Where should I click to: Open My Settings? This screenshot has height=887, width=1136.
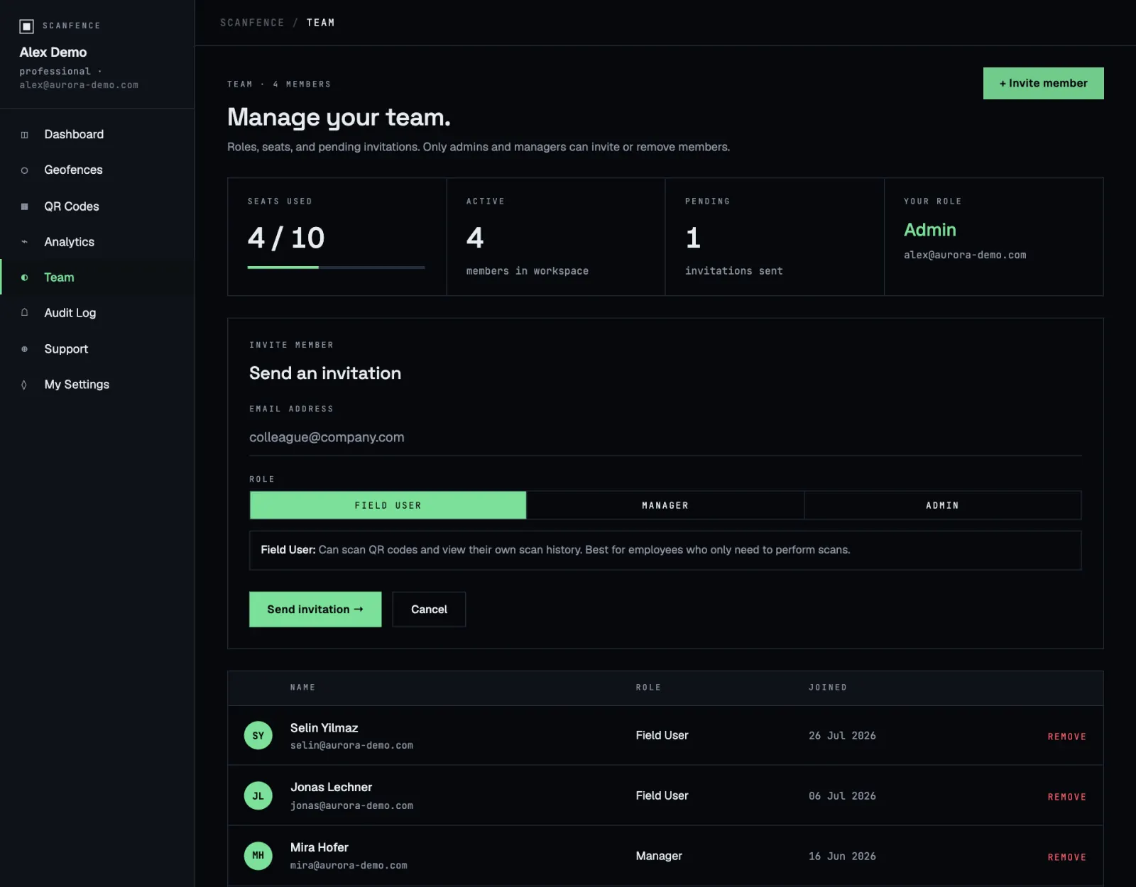pyautogui.click(x=97, y=385)
